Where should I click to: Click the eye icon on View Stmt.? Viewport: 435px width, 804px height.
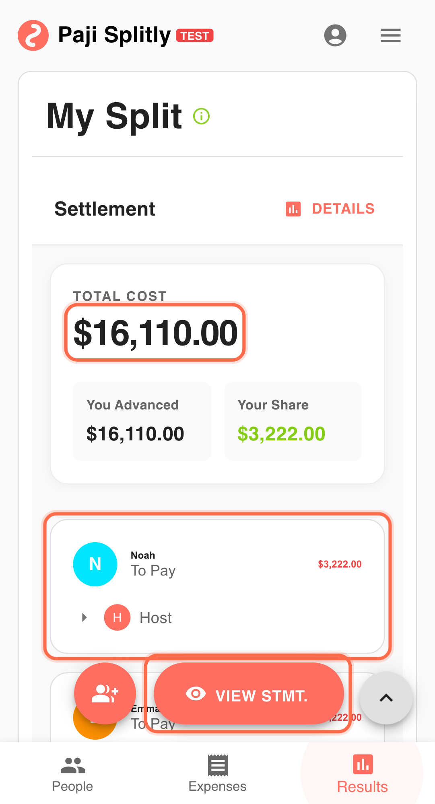click(x=196, y=694)
